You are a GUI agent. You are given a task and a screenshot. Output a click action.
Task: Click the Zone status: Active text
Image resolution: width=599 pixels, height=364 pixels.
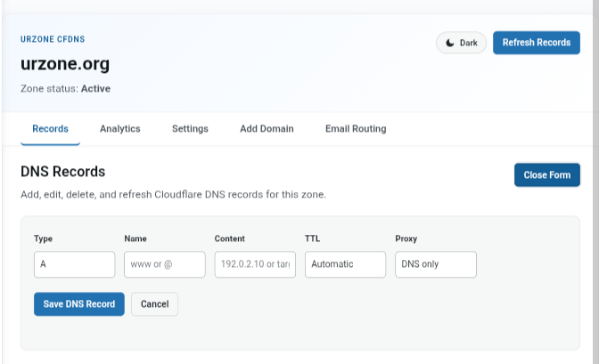pos(65,89)
